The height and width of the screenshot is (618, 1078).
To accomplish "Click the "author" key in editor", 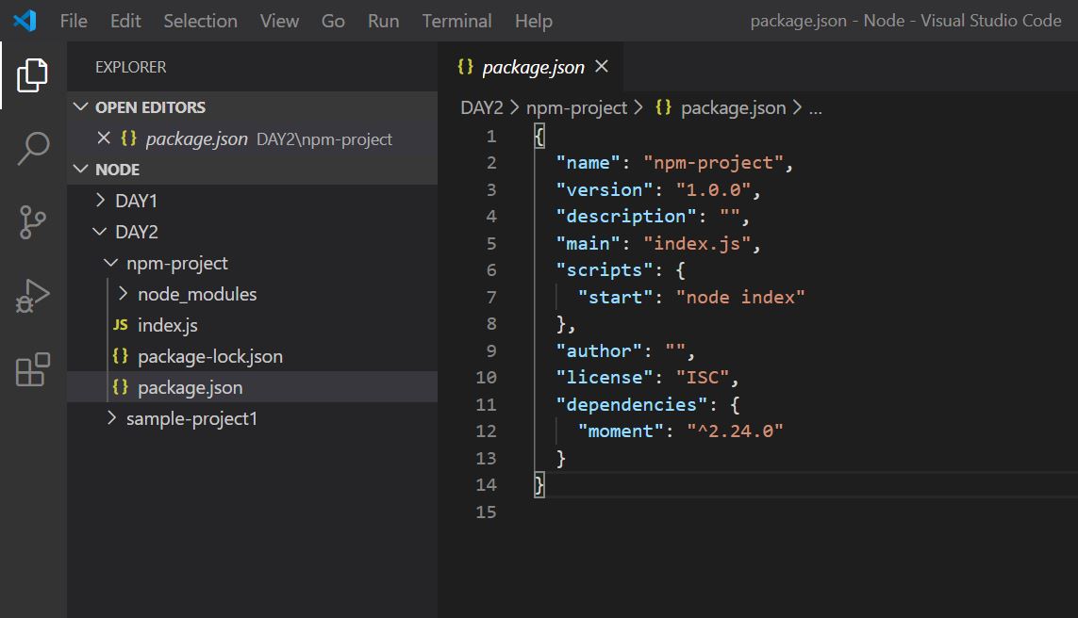I will [599, 350].
